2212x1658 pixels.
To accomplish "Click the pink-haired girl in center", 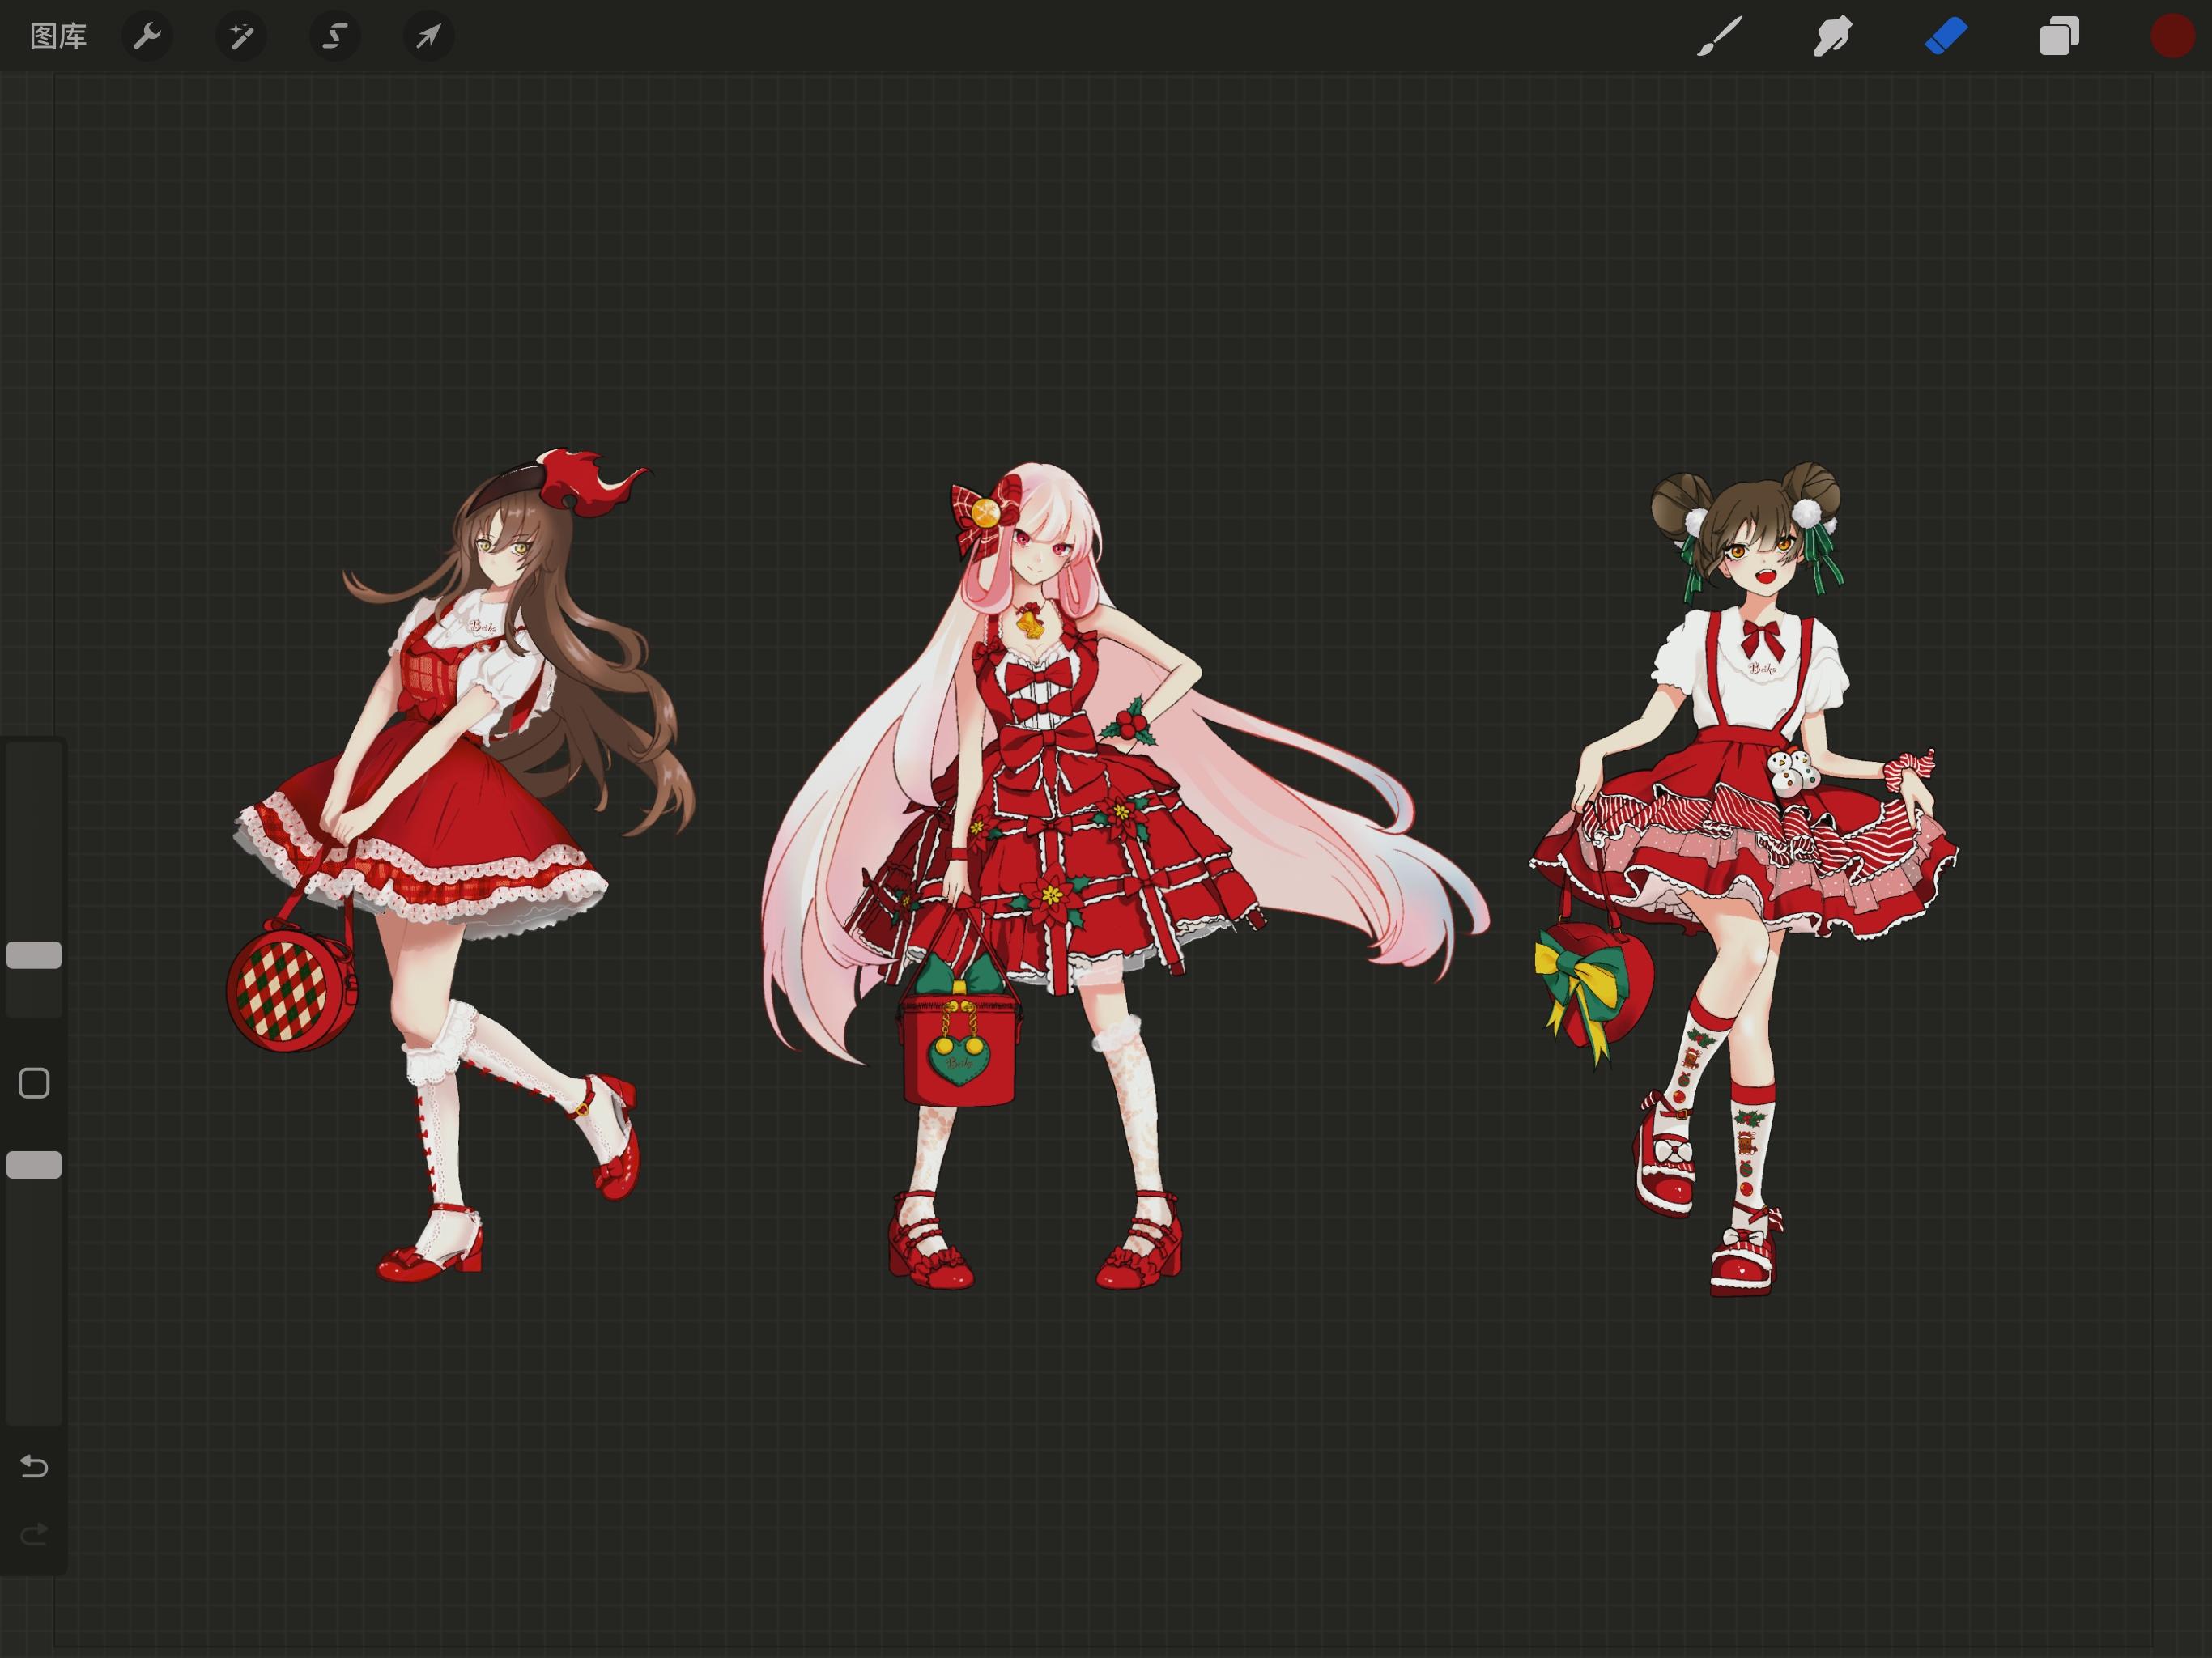I will coord(1120,875).
